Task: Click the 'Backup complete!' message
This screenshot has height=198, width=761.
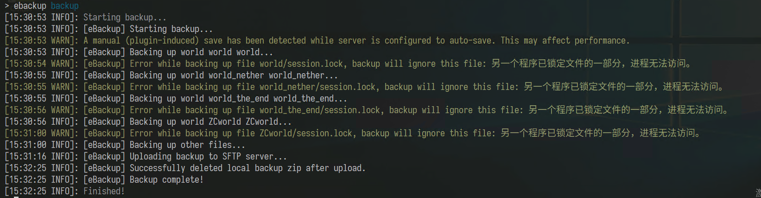Action: pyautogui.click(x=166, y=179)
